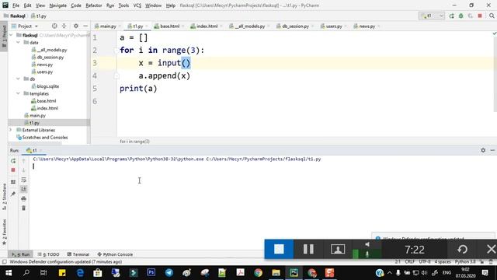Click code line 5 print(a)
Screen dimensions: 497x280
click(x=138, y=89)
